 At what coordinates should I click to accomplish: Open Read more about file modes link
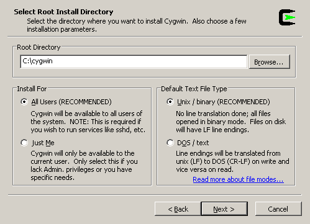click(x=238, y=179)
